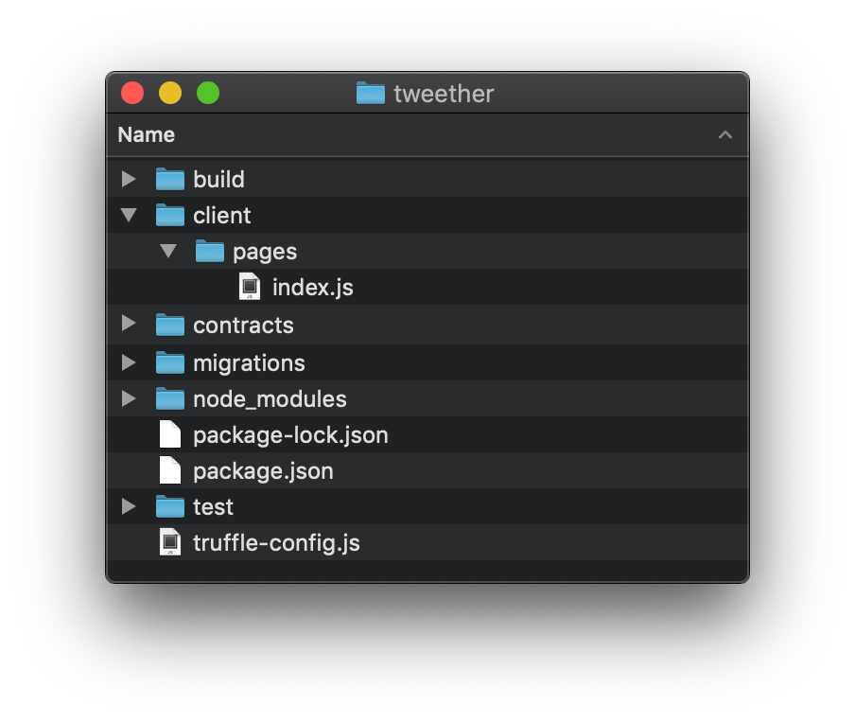855x723 pixels.
Task: Expand the test folder triangle
Action: (130, 506)
